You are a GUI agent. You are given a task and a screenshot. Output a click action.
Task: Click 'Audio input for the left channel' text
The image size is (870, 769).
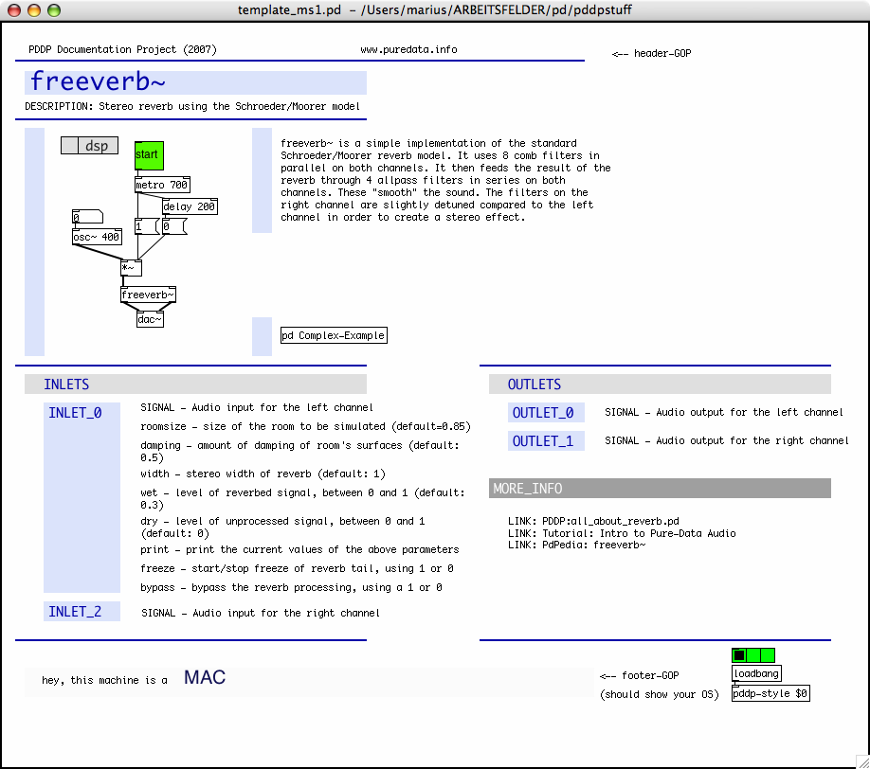point(282,407)
